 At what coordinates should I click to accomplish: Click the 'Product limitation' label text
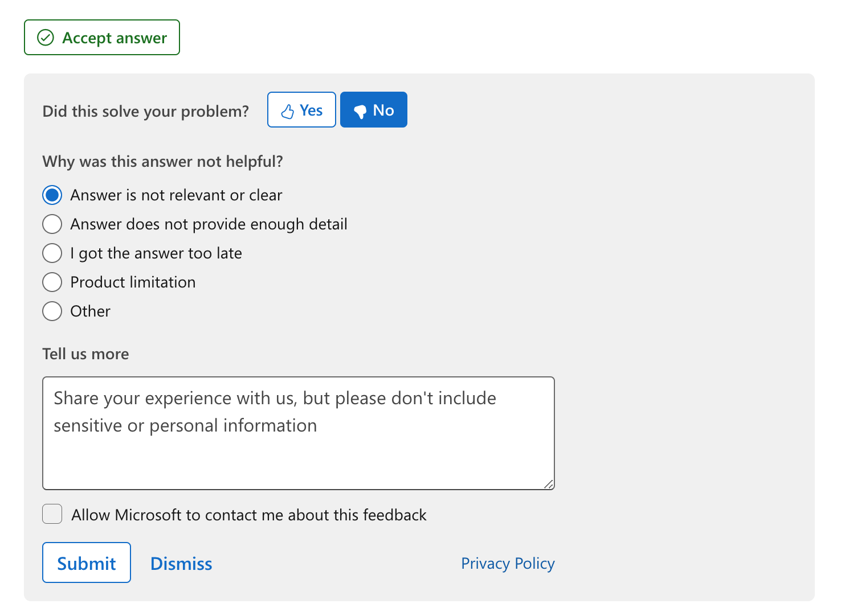pyautogui.click(x=133, y=282)
